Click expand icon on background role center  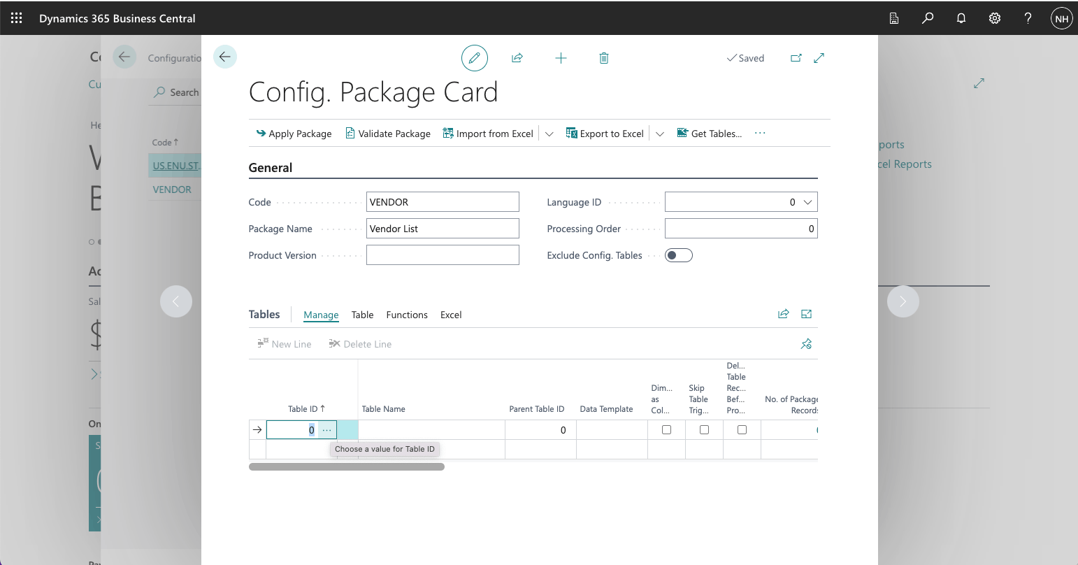[x=979, y=83]
